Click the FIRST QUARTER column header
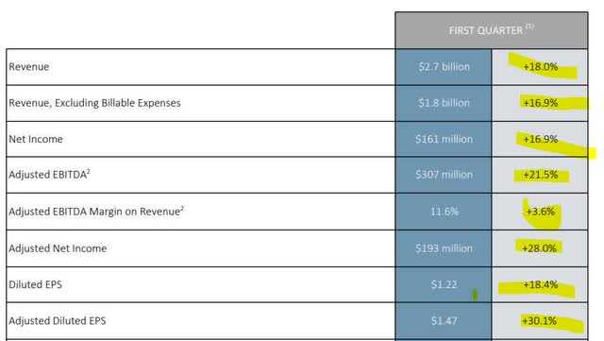 point(491,30)
